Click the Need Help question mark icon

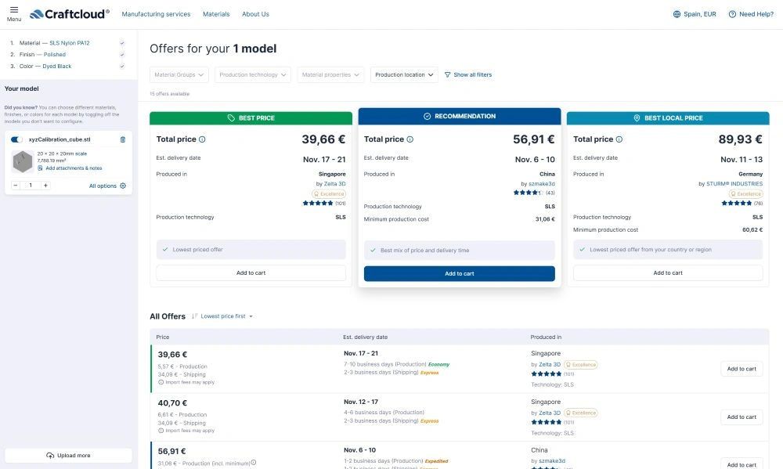tap(732, 14)
